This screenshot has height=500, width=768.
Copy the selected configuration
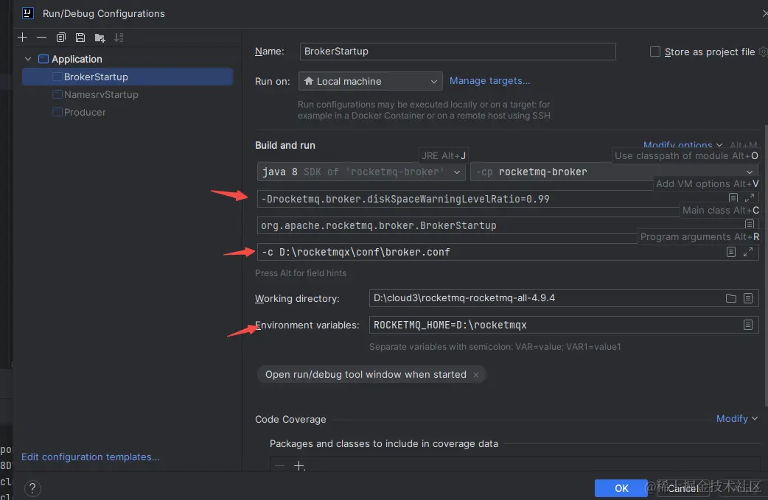click(60, 38)
